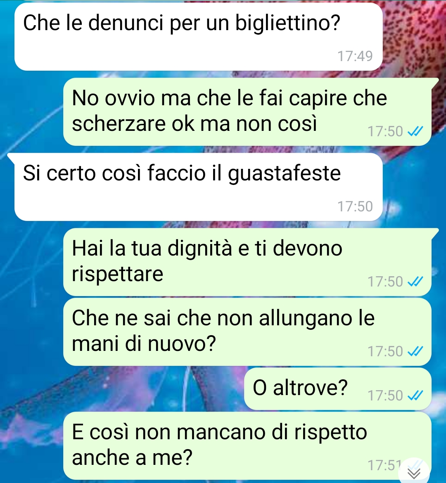The image size is (446, 483).
Task: Tap blue double-check on 'Hai la tua dignità' message
Action: [x=415, y=282]
